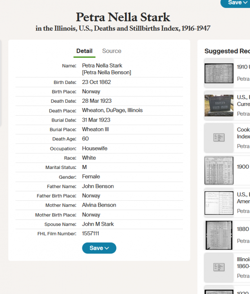Switch to the Source tab
250x294 pixels.
point(112,51)
